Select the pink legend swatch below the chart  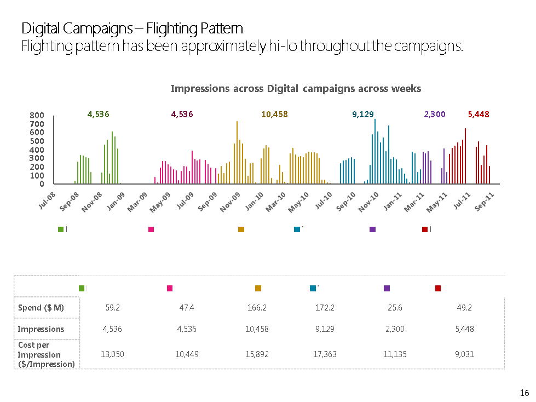click(x=151, y=229)
